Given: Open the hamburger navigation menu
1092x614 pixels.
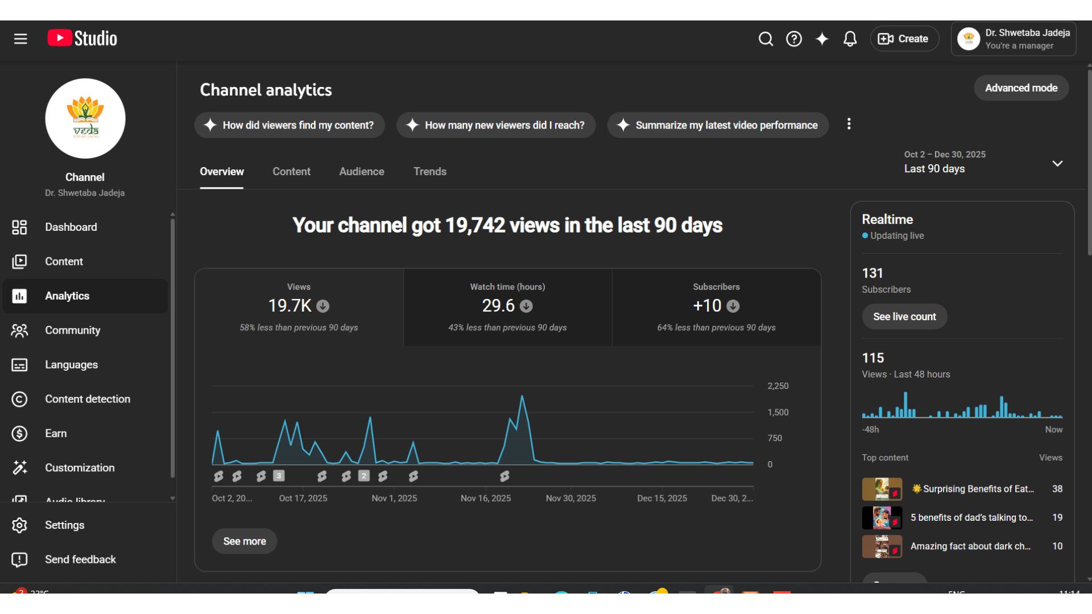Looking at the screenshot, I should pyautogui.click(x=20, y=39).
